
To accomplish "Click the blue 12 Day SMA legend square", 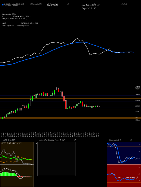I will coord(3,5).
